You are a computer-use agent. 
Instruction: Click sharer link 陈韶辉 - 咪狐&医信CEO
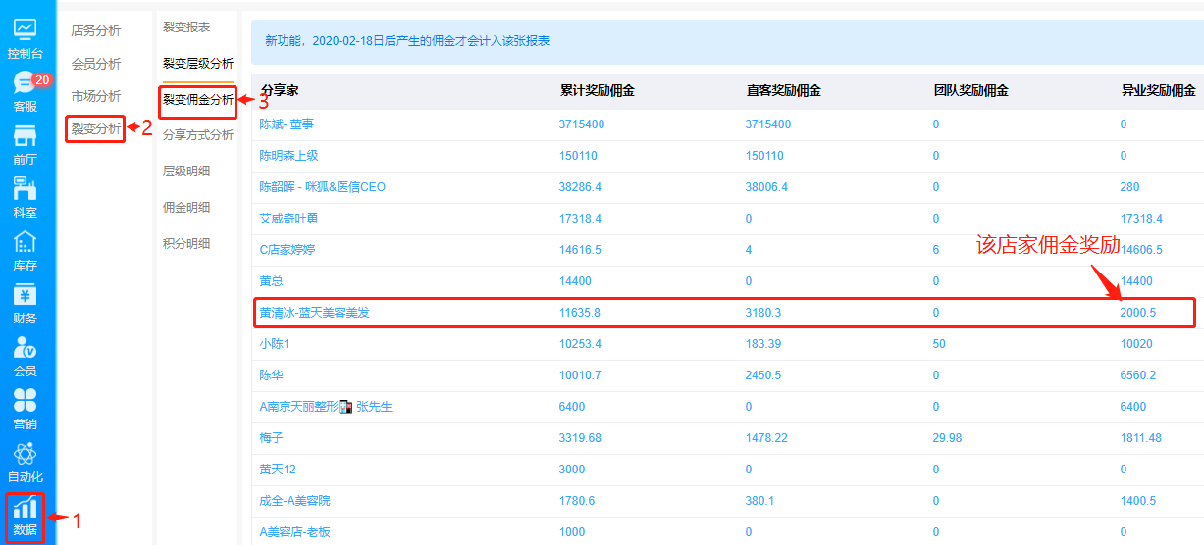[323, 187]
